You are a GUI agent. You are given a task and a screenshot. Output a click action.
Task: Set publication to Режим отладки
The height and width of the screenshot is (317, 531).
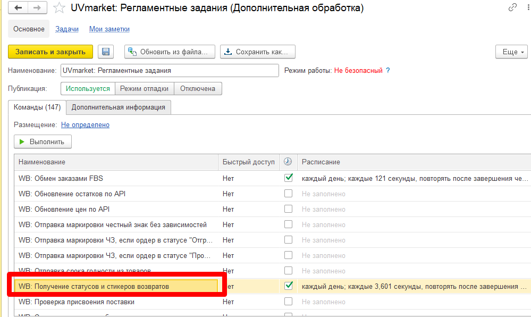point(144,88)
